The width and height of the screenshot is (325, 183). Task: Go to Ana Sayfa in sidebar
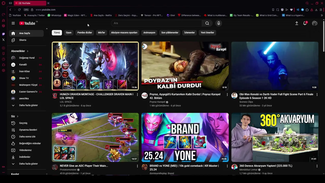(26, 33)
